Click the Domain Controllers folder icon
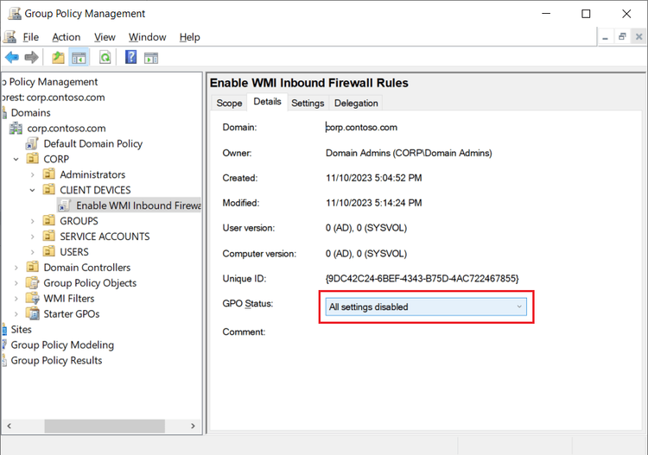The image size is (648, 455). tap(32, 267)
